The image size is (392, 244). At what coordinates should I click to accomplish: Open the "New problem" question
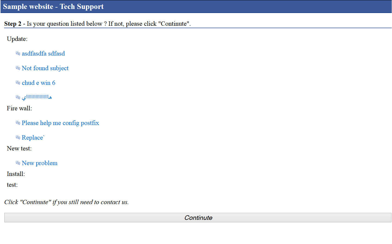39,163
